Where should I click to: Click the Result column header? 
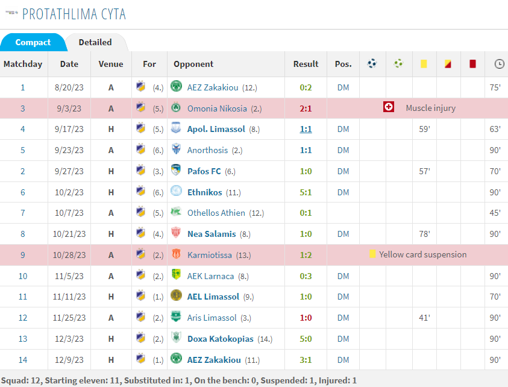pos(306,64)
